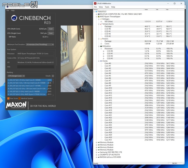Open Minimum Test Duration dropdown
Screen dimensions: 188x168
tap(40, 44)
